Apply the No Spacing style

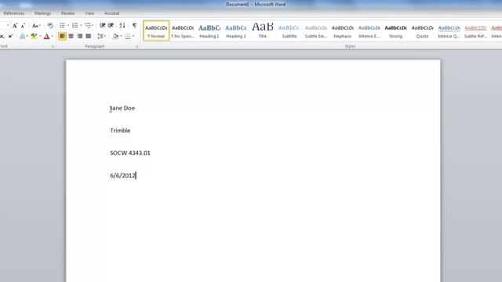pyautogui.click(x=183, y=31)
